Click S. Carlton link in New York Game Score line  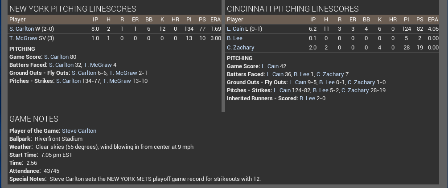click(56, 57)
